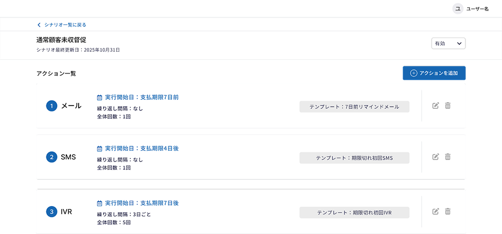Select the number 3 step badge
This screenshot has height=234, width=502.
point(52,212)
